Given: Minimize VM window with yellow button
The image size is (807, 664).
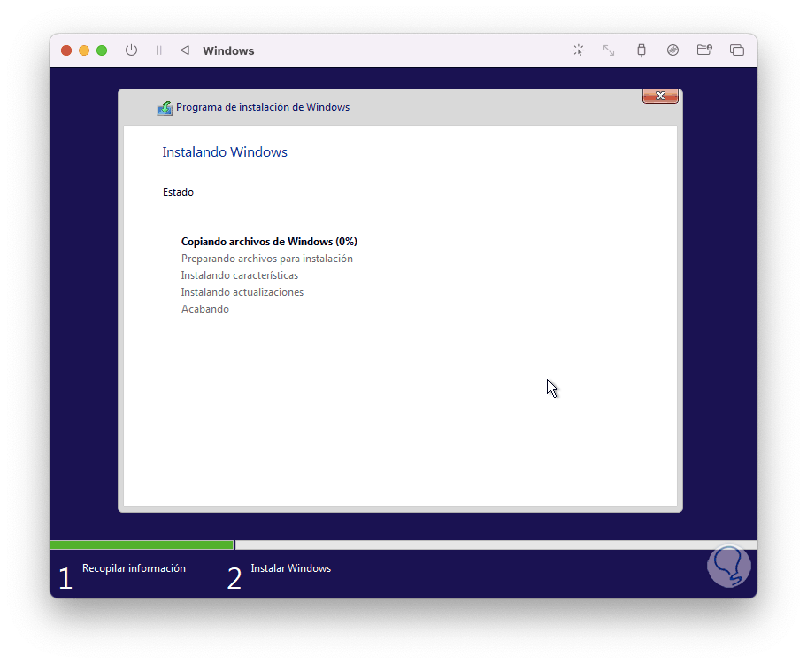Looking at the screenshot, I should pyautogui.click(x=84, y=50).
